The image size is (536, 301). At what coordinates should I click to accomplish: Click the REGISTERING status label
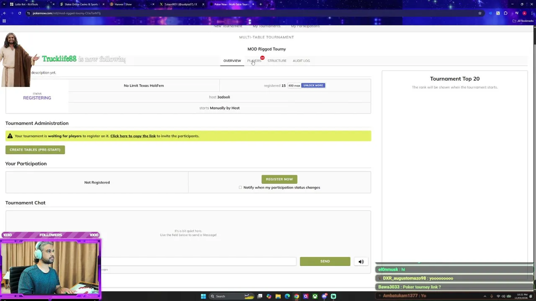(x=37, y=98)
